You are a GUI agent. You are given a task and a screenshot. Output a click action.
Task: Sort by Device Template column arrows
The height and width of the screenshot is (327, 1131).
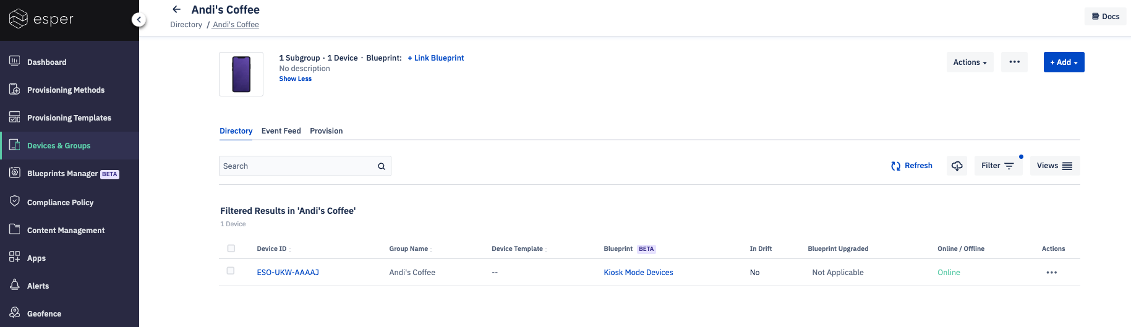coord(546,250)
